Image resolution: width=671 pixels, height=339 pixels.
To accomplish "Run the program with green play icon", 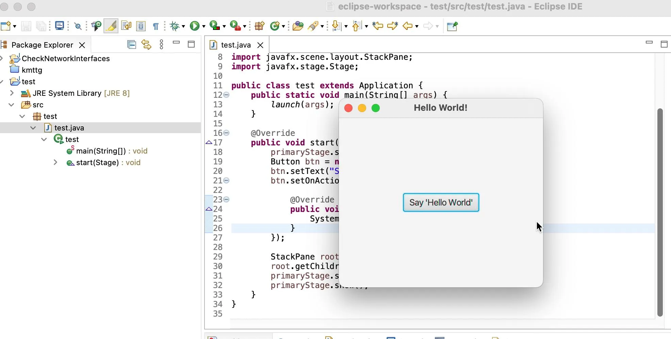I will pos(195,26).
